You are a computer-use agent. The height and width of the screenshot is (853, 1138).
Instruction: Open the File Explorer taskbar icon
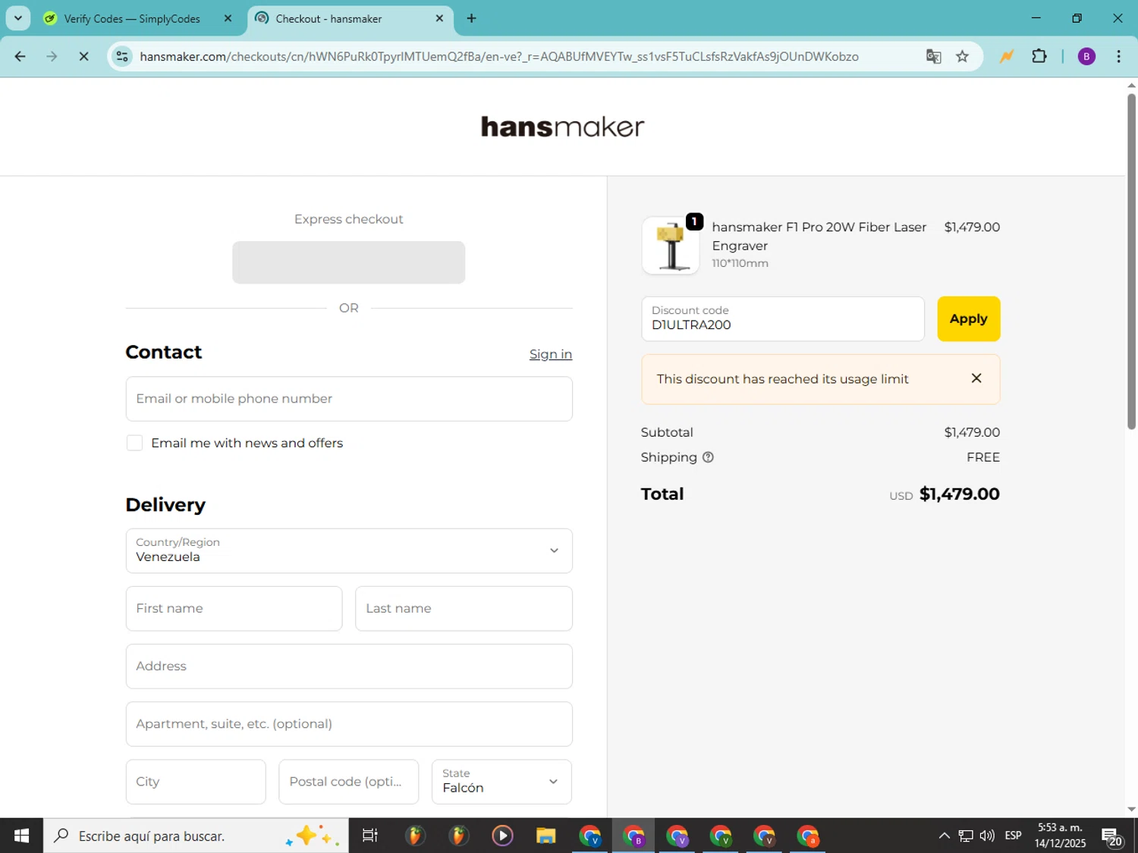[x=545, y=836]
